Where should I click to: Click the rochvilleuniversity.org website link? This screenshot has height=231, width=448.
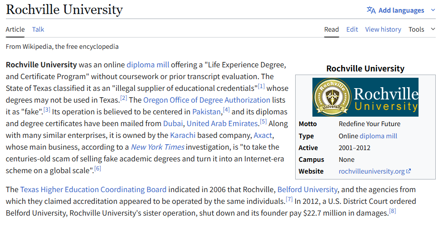pos(371,171)
